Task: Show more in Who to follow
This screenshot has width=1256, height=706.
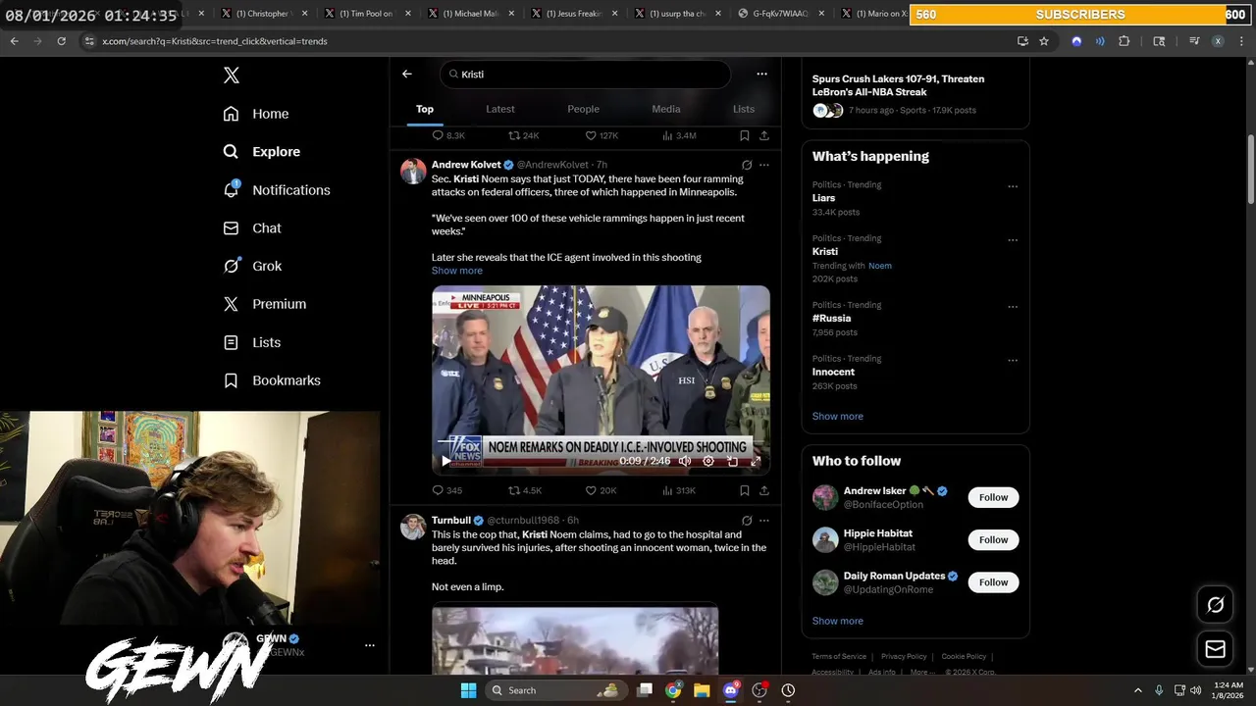Action: coord(837,621)
